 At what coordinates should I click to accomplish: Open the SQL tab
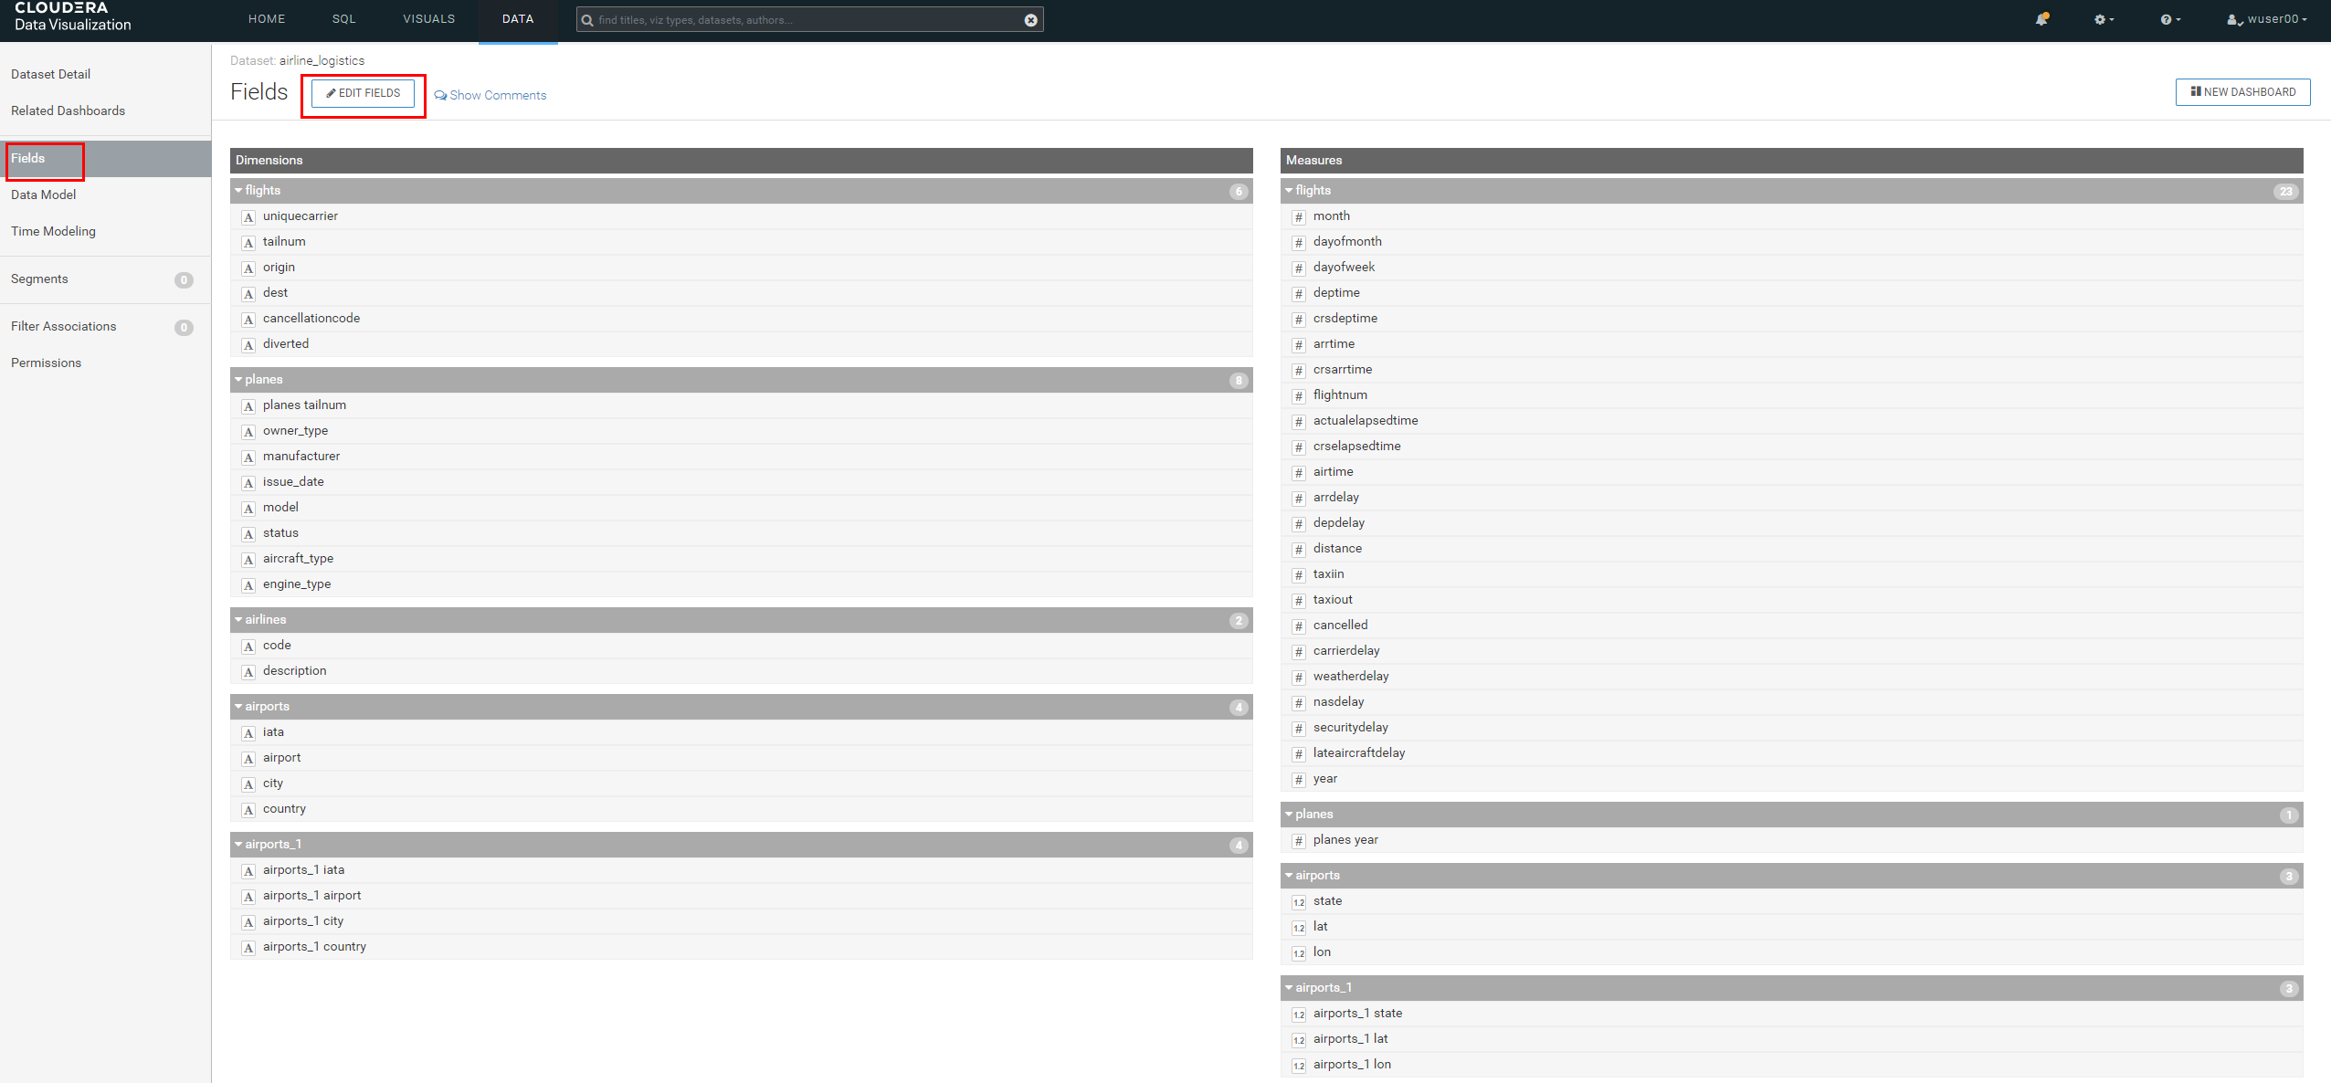(x=343, y=19)
